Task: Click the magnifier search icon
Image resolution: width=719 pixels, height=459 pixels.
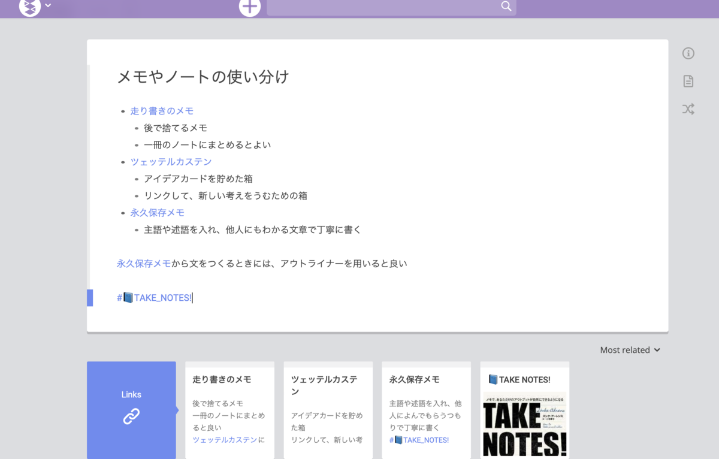Action: [506, 6]
